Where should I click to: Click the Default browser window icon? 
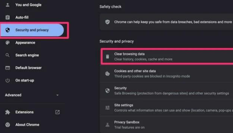point(8,68)
